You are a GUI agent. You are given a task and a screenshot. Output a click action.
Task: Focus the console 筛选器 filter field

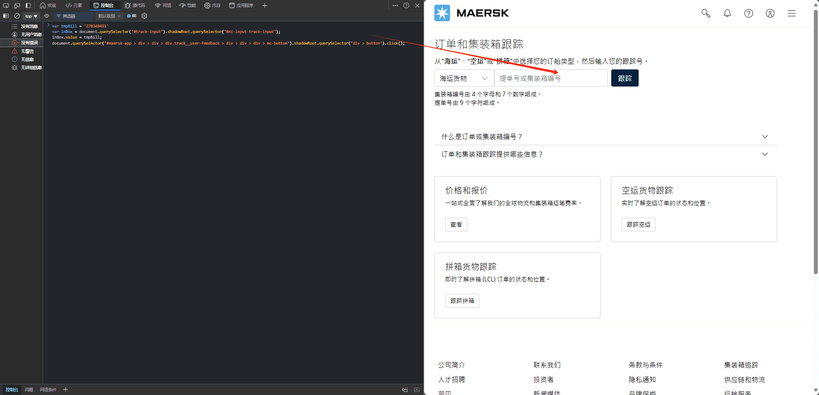point(74,16)
